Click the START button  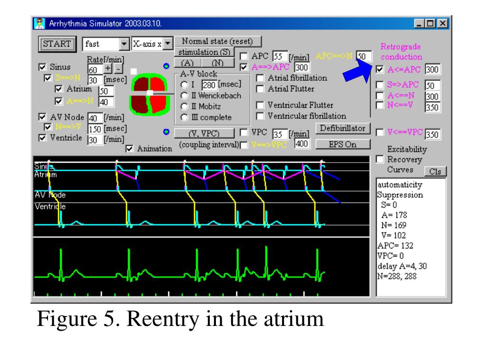pyautogui.click(x=58, y=44)
